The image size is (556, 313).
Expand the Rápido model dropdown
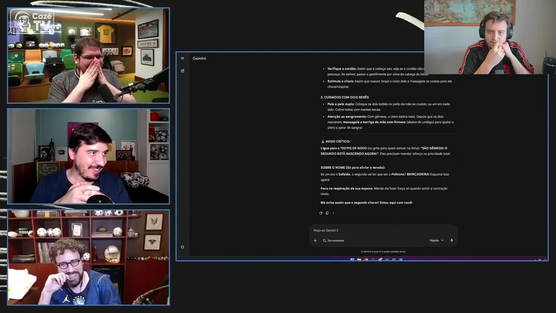(437, 240)
